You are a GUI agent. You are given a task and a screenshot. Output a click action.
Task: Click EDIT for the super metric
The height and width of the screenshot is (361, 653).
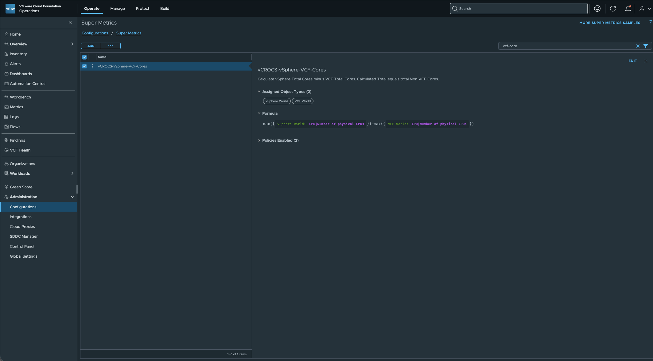(633, 61)
